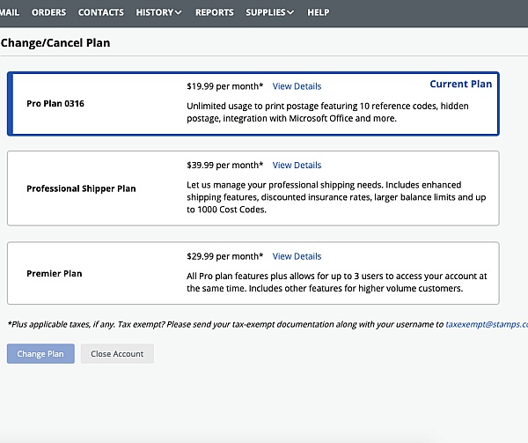
Task: Choose the Professional Shipper Plan option
Action: 81,188
